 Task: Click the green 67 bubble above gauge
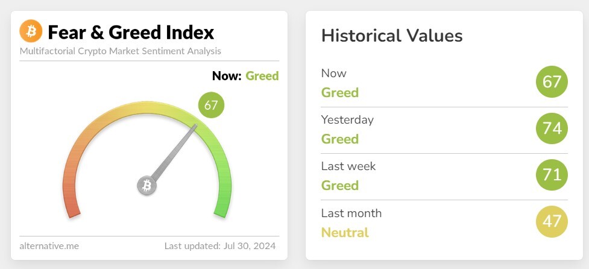[211, 105]
